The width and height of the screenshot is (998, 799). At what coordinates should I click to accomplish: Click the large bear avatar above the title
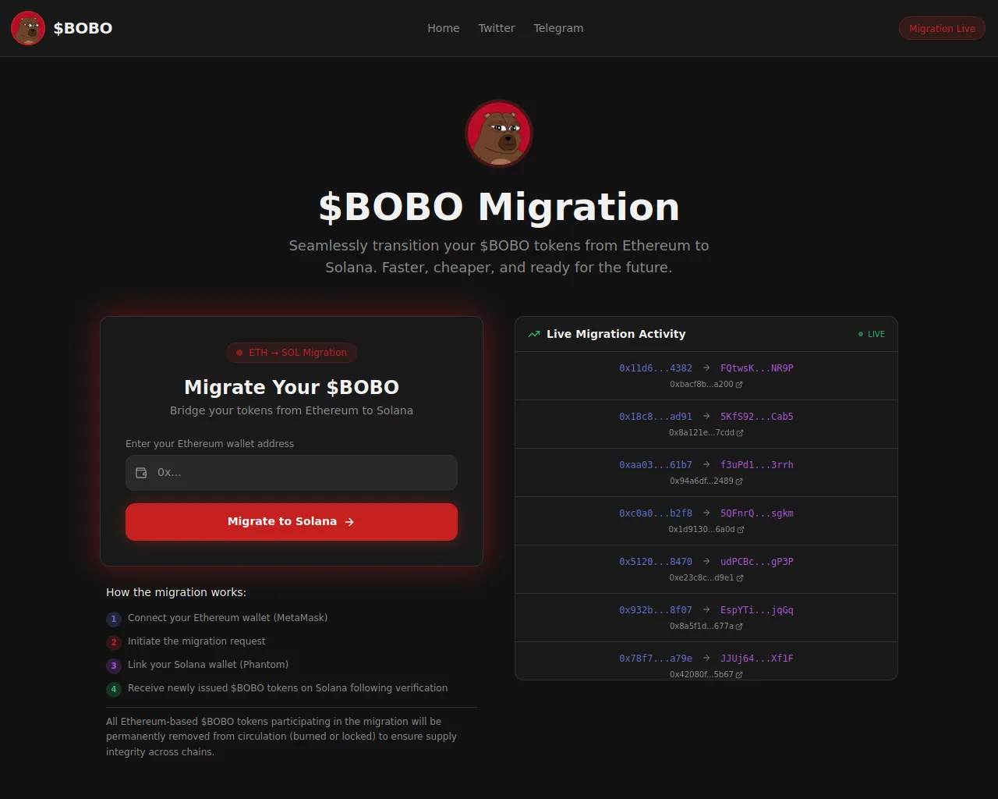coord(499,133)
